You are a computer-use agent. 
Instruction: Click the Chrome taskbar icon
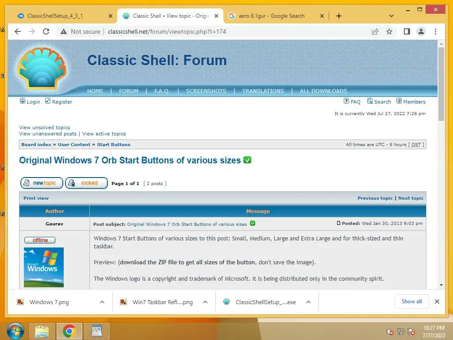(69, 331)
